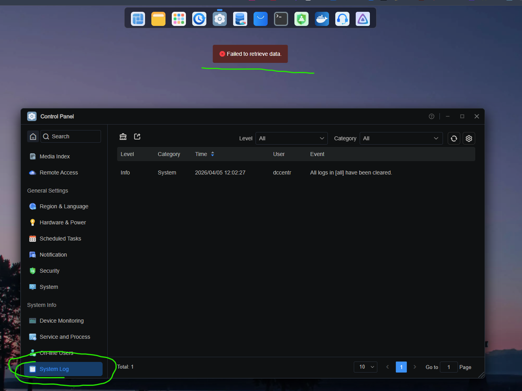
Task: Change the rows-per-page dropdown
Action: click(365, 367)
